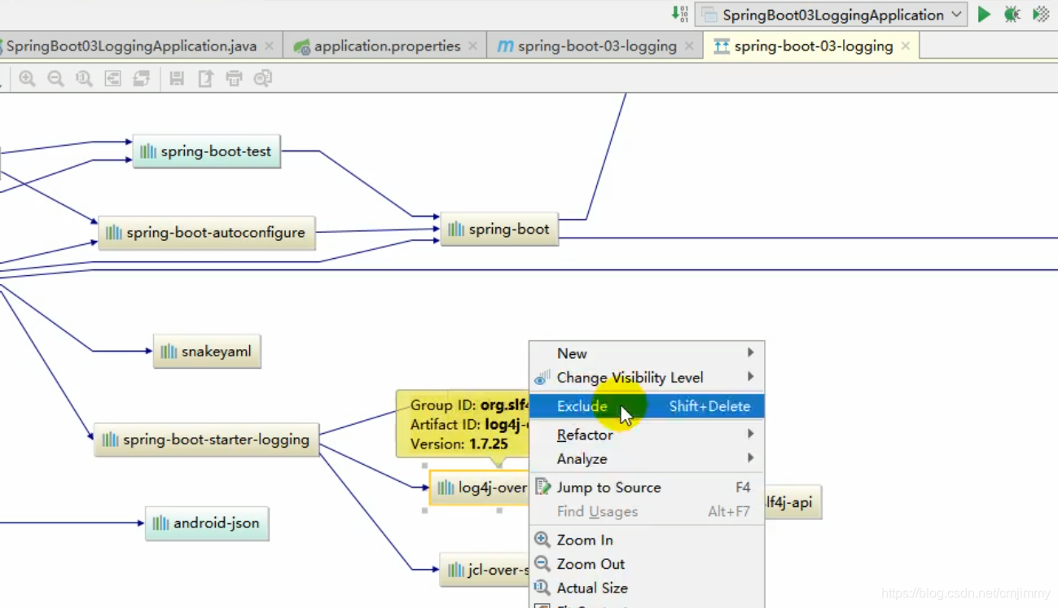Screen dimensions: 1058x608
Task: Close Maven pom spring-boot-03-logging tab
Action: tap(689, 46)
